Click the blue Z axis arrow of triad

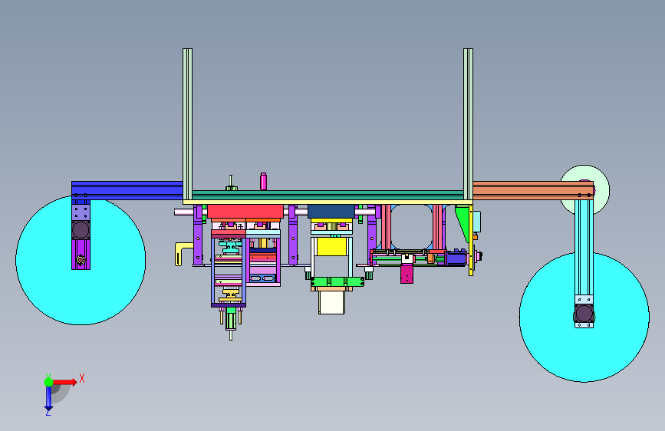[48, 399]
